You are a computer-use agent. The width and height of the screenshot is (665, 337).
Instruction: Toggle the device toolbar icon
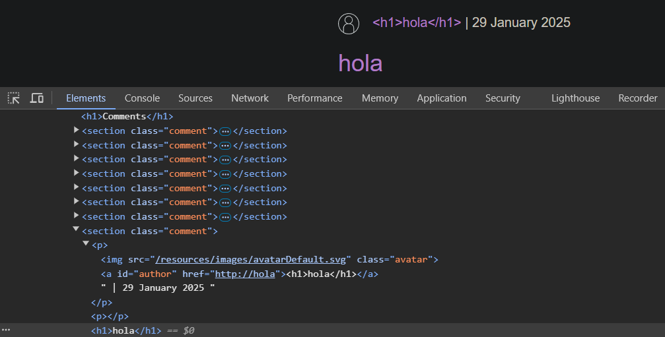[37, 98]
